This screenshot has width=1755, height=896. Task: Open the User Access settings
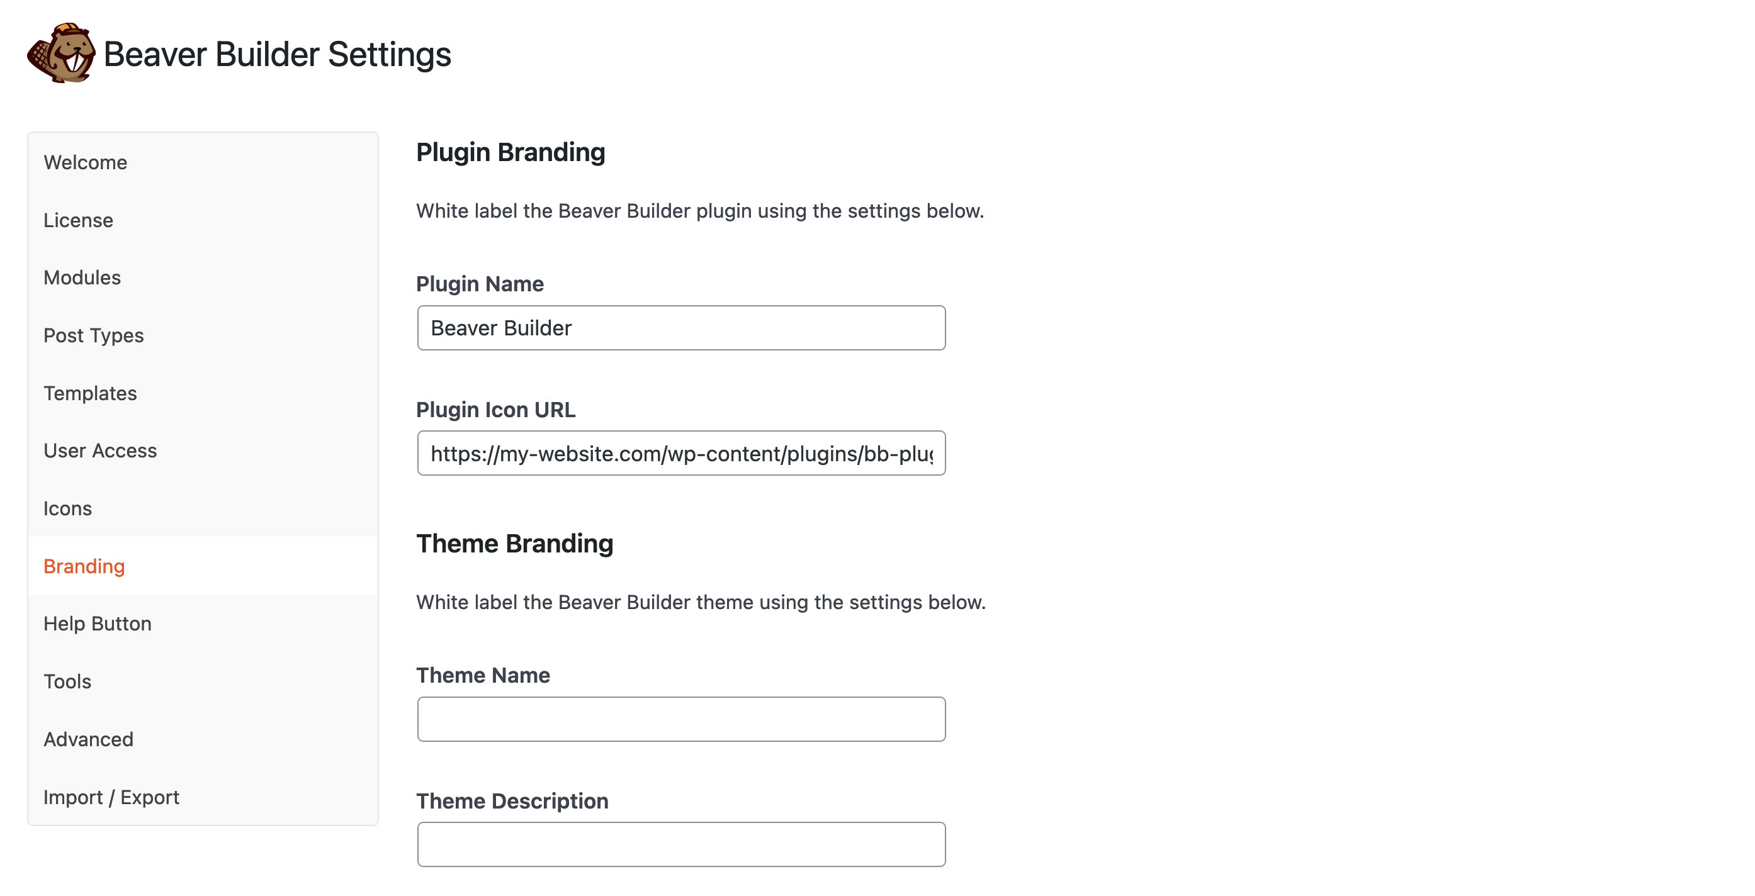click(x=99, y=451)
